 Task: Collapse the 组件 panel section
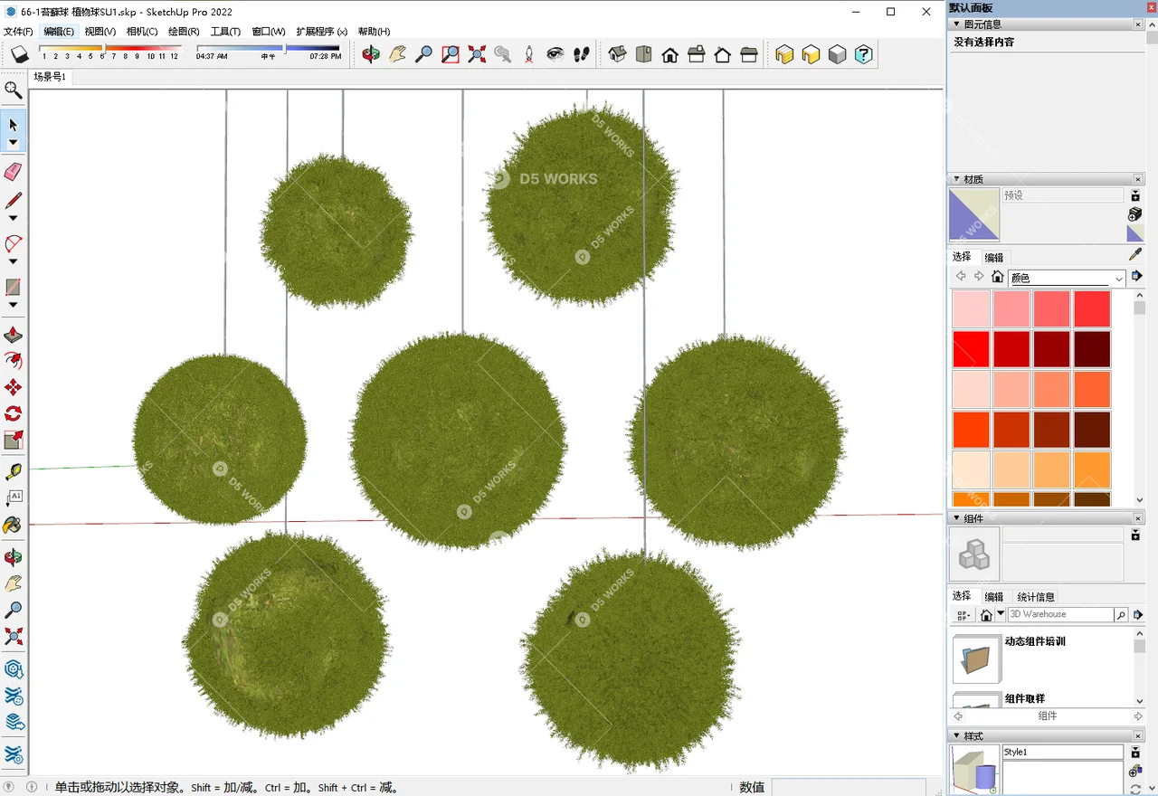[x=957, y=518]
